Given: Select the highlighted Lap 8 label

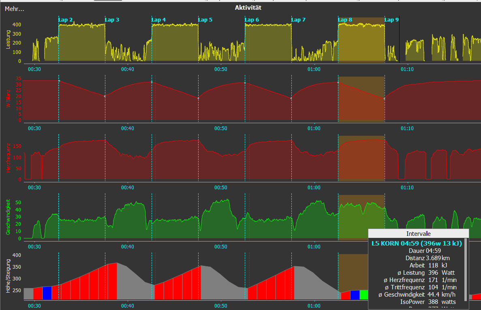Looking at the screenshot, I should point(345,19).
